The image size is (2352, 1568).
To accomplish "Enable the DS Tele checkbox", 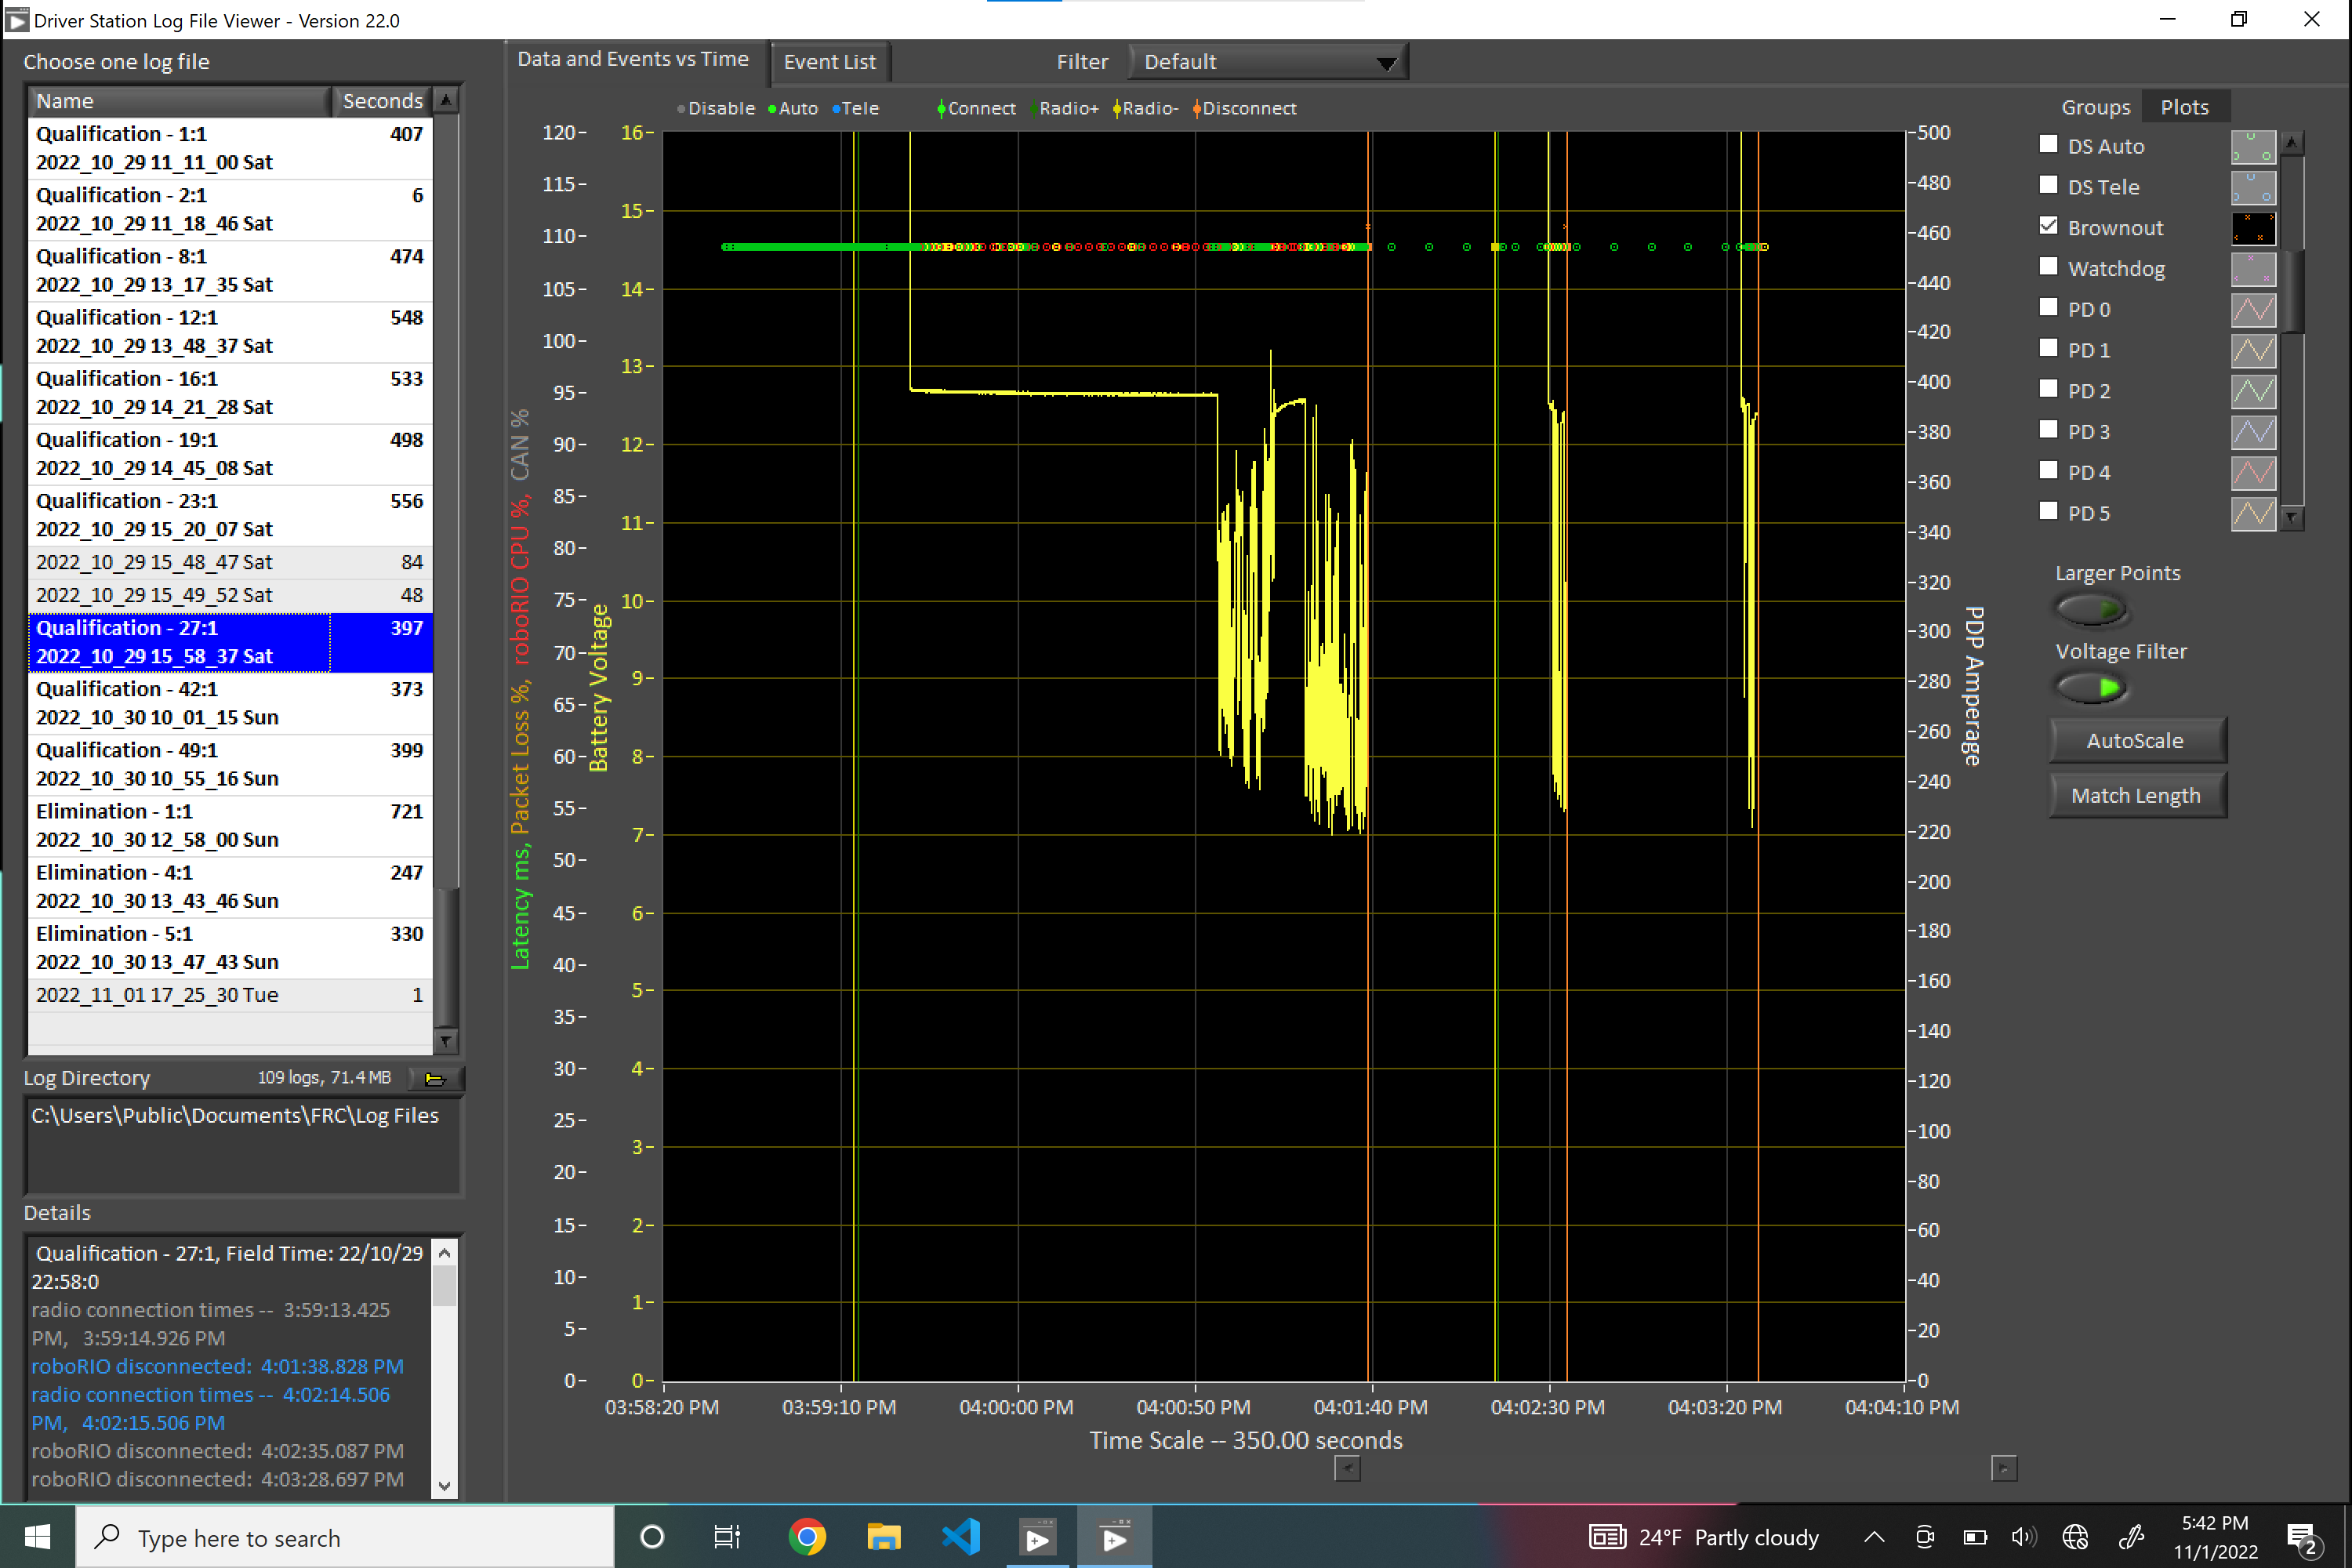I will coord(2048,185).
